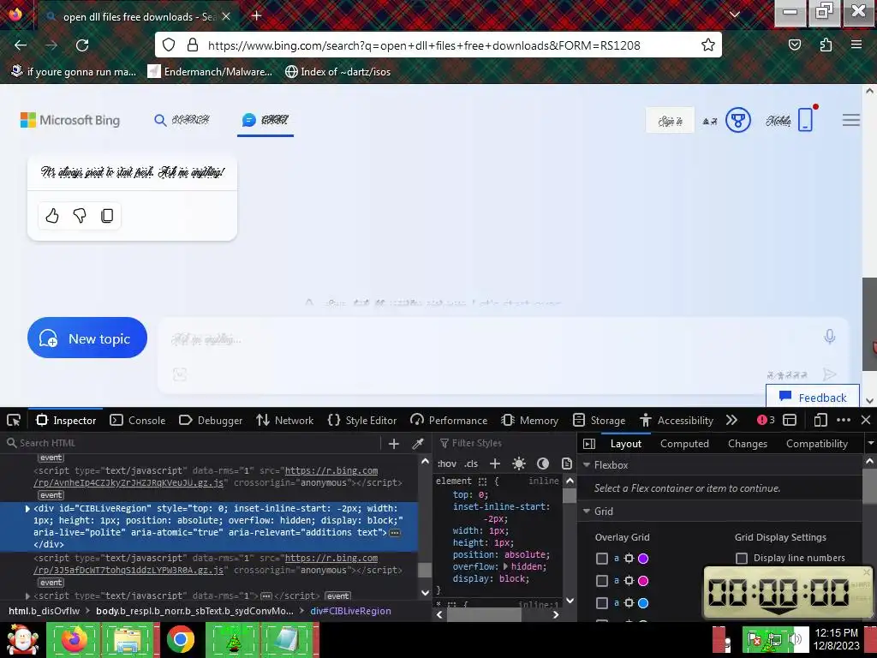Image resolution: width=877 pixels, height=658 pixels.
Task: Collapse the Flexbox section
Action: point(587,465)
